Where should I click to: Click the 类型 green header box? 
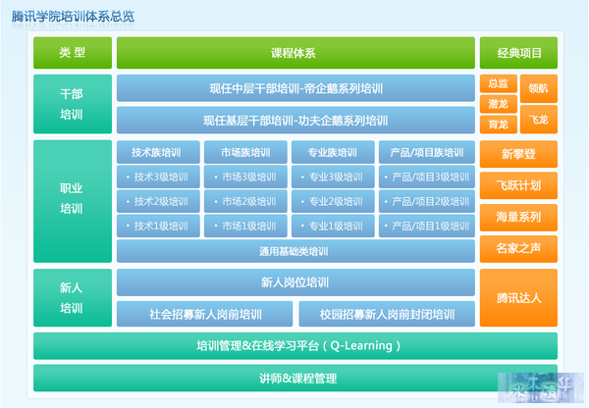point(73,53)
